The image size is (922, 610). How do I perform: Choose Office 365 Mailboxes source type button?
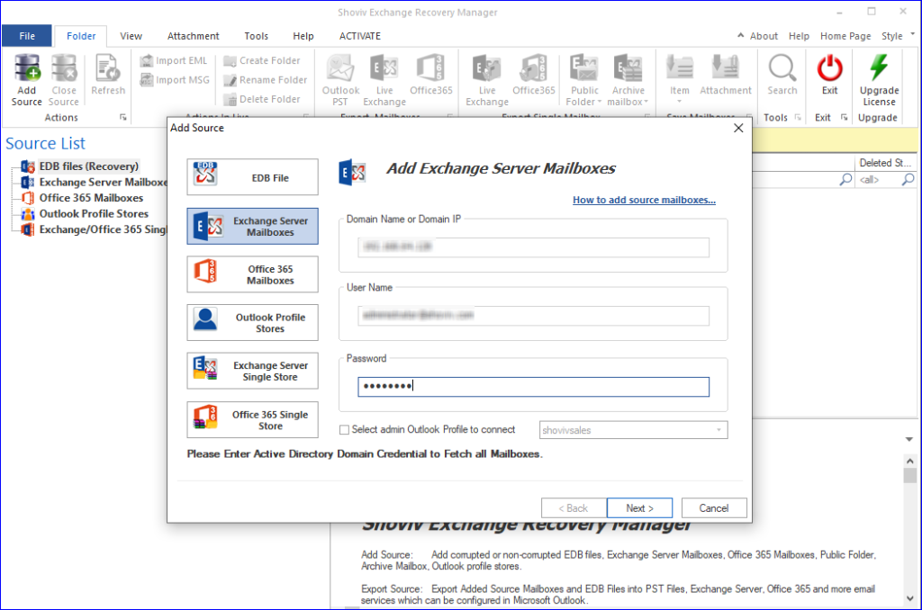click(252, 274)
